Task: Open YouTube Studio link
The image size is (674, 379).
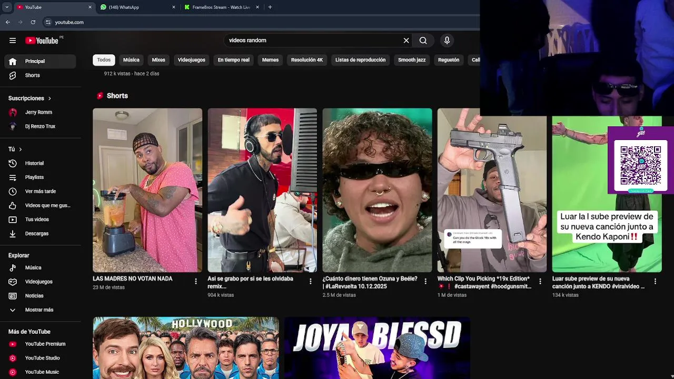Action: coord(40,358)
